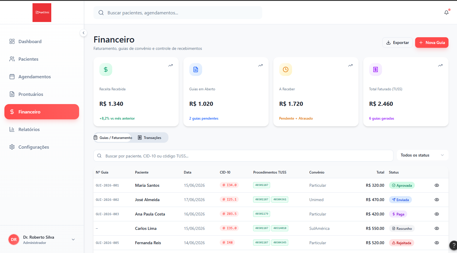Click the DR user avatar
This screenshot has width=457, height=253.
(x=14, y=240)
